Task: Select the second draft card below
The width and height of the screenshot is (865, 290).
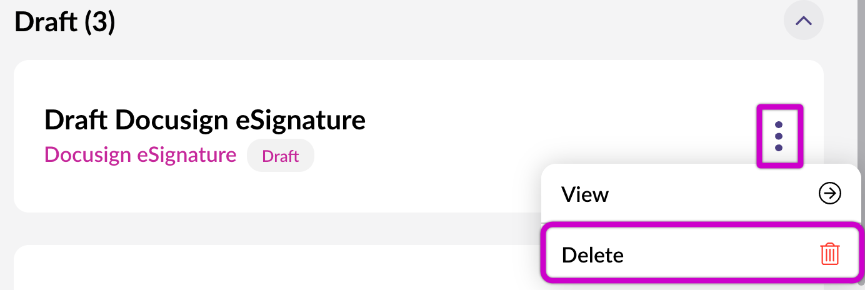Action: click(250, 269)
